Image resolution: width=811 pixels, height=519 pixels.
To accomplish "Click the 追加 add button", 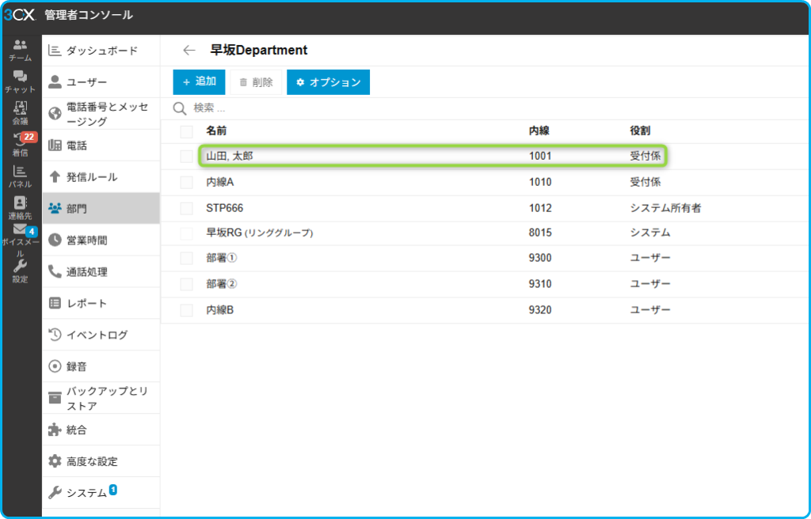I will point(199,81).
